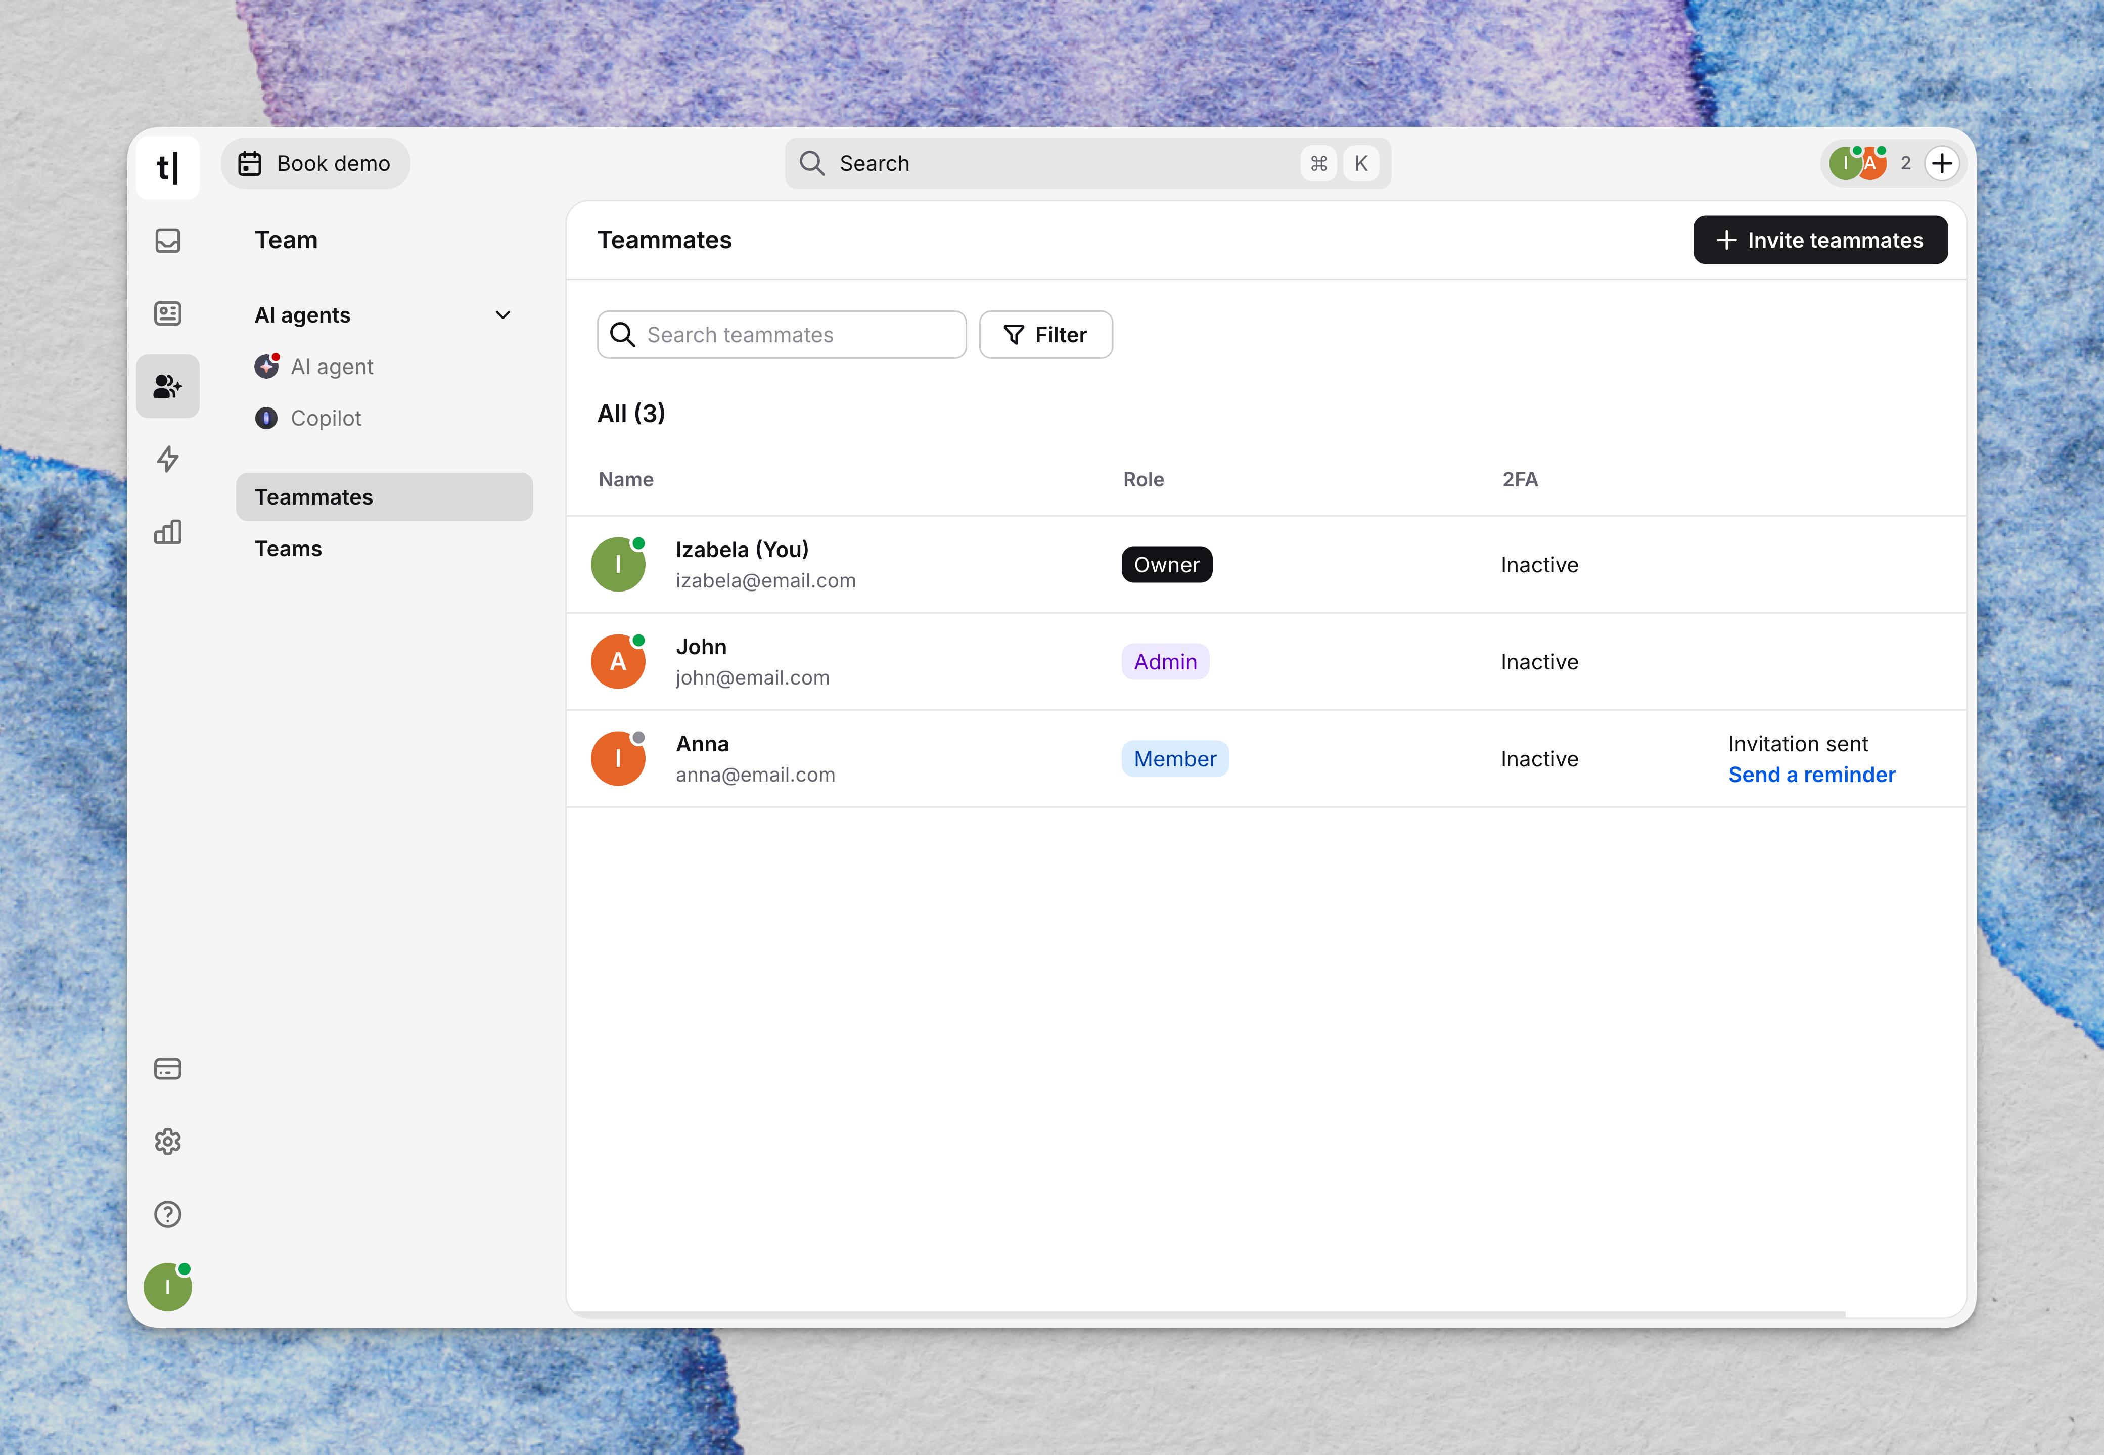2104x1455 pixels.
Task: Open the Inbox icon in sidebar
Action: tap(168, 241)
